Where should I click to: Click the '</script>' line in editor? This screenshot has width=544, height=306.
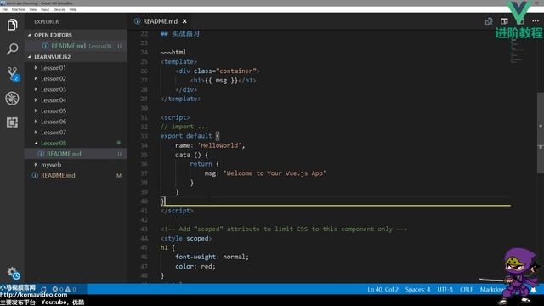tap(177, 211)
